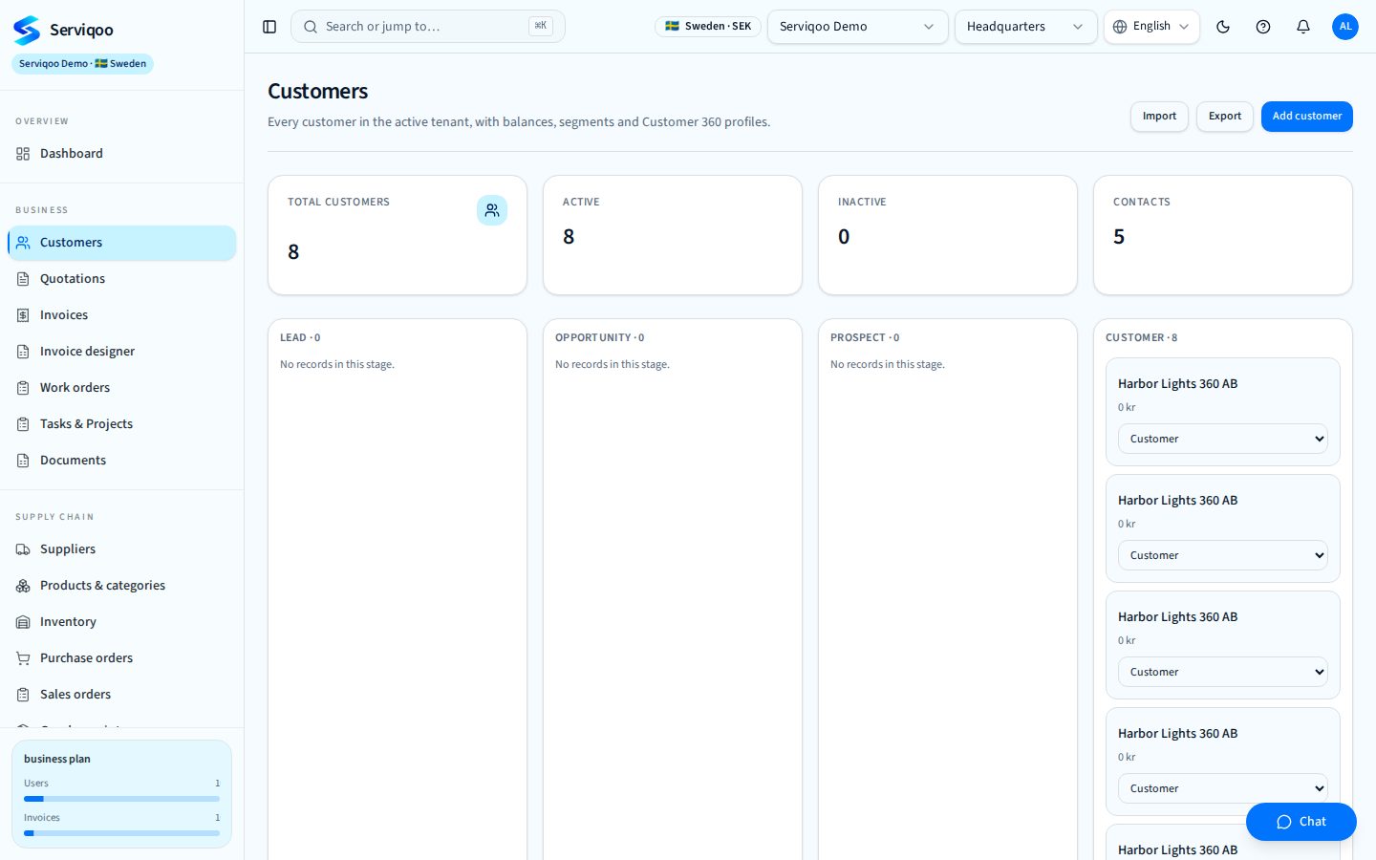This screenshot has width=1376, height=860.
Task: Go to Tasks & Projects
Action: pos(122,424)
